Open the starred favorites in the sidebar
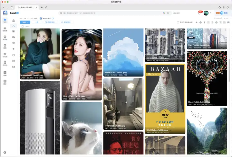The image size is (232, 157). click(14, 49)
